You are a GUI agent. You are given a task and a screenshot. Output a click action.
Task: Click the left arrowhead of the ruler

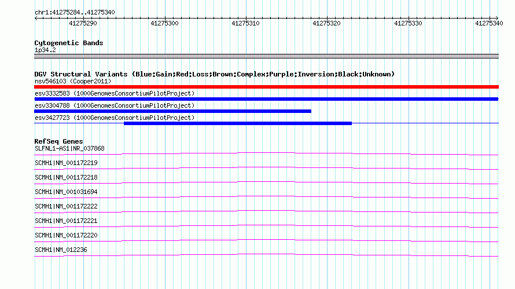tap(36, 19)
